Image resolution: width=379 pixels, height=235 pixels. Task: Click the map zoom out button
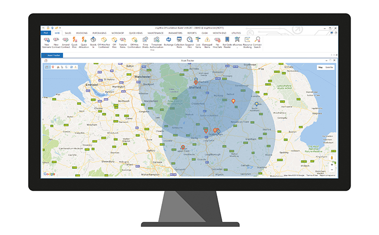(x=332, y=170)
